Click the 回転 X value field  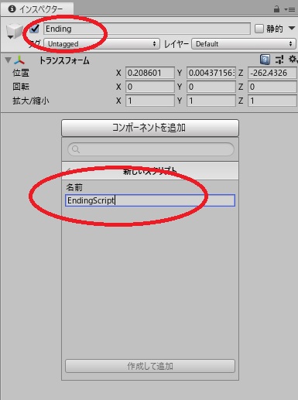[150, 87]
